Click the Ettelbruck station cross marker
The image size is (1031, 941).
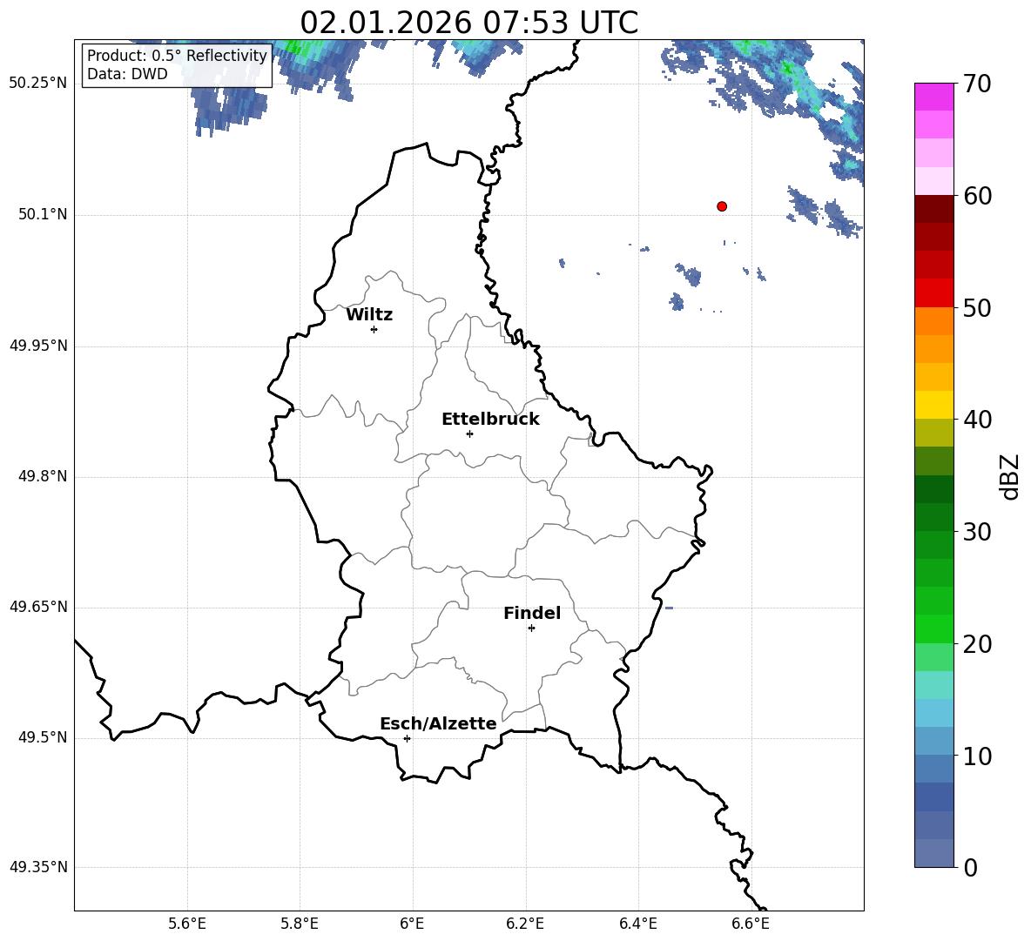pyautogui.click(x=469, y=434)
